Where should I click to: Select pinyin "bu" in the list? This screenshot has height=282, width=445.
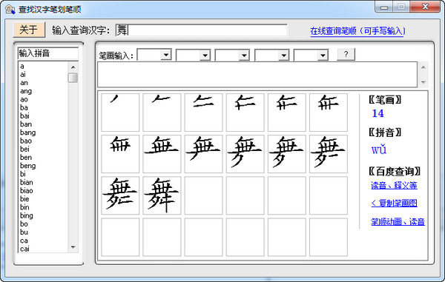tap(24, 232)
